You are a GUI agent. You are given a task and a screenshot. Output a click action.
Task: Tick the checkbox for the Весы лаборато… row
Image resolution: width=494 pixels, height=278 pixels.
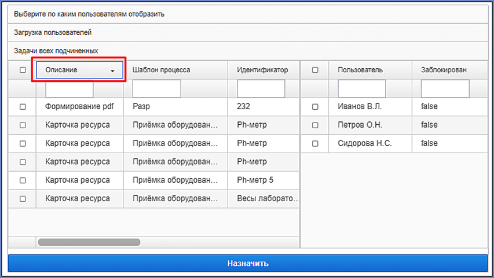[23, 199]
